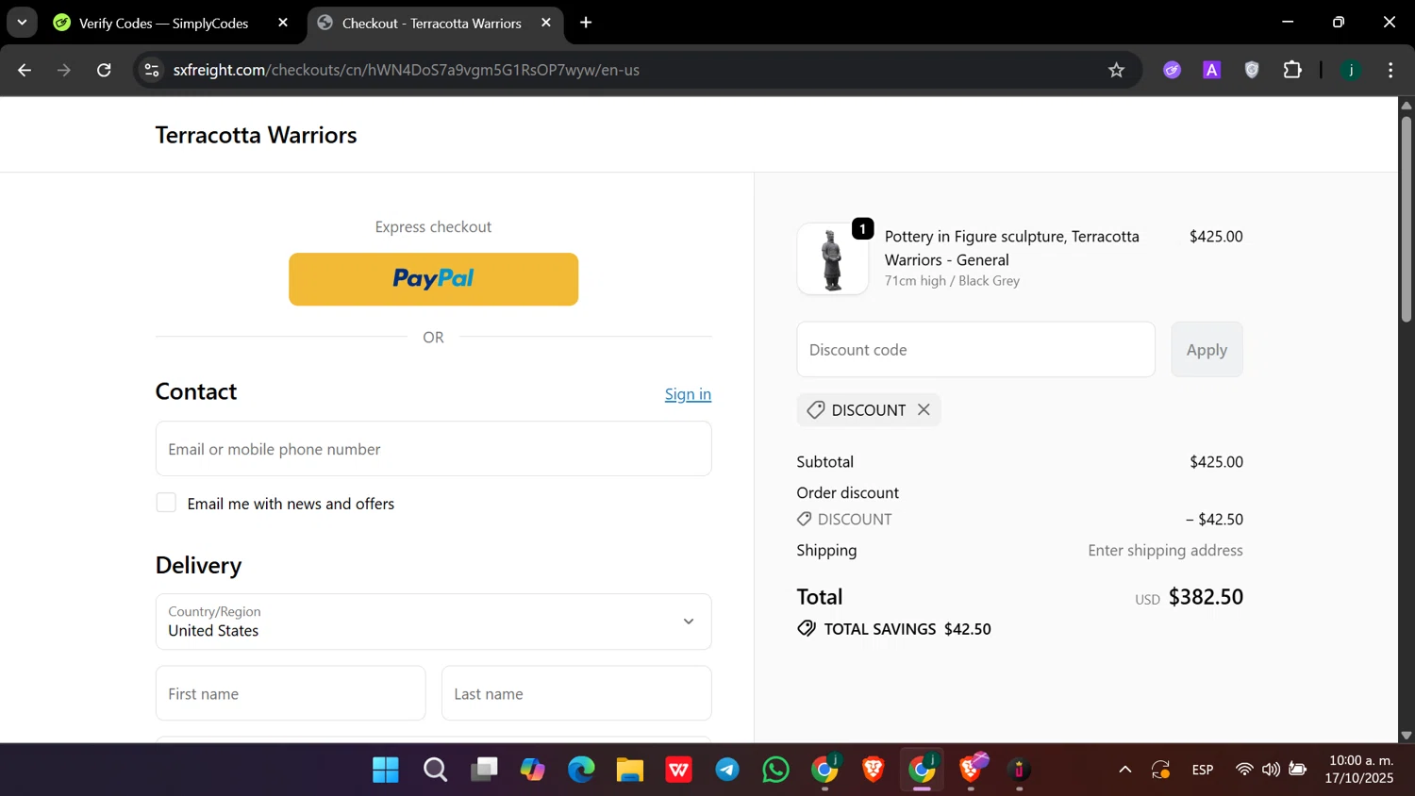Click the TOTAL SAVINGS $42.50 text
1415x796 pixels.
click(907, 629)
